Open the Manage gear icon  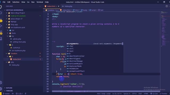click(1, 89)
